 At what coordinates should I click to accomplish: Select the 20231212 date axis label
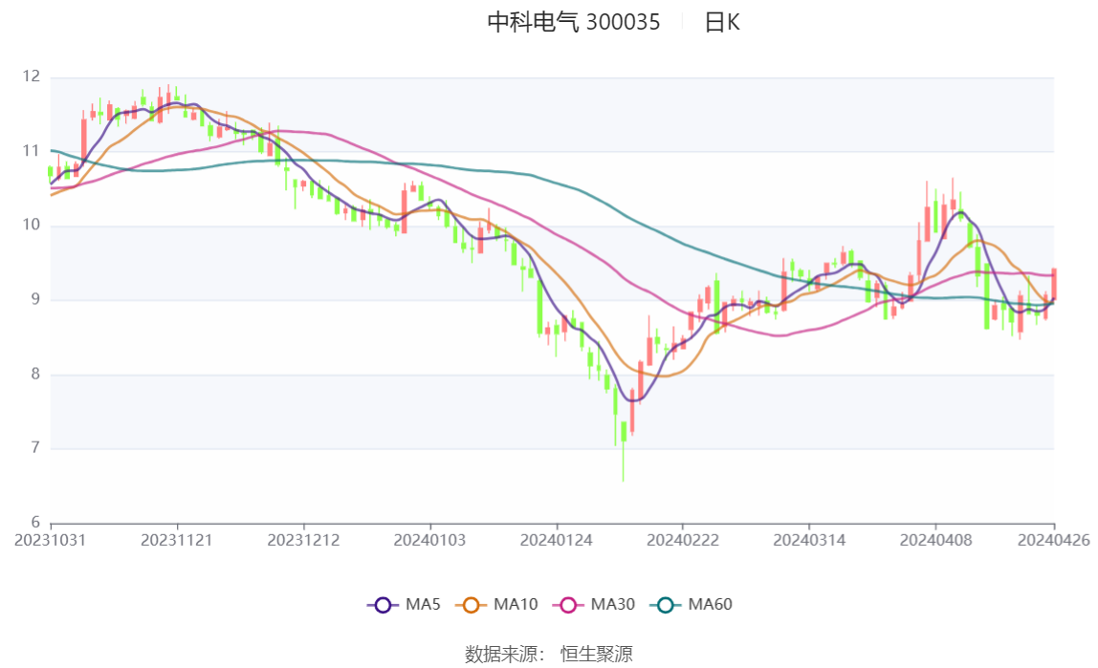(x=303, y=541)
